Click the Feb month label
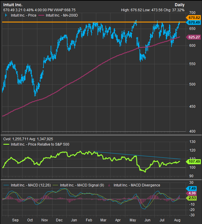This screenshot has height=224, width=202. coord(89,220)
